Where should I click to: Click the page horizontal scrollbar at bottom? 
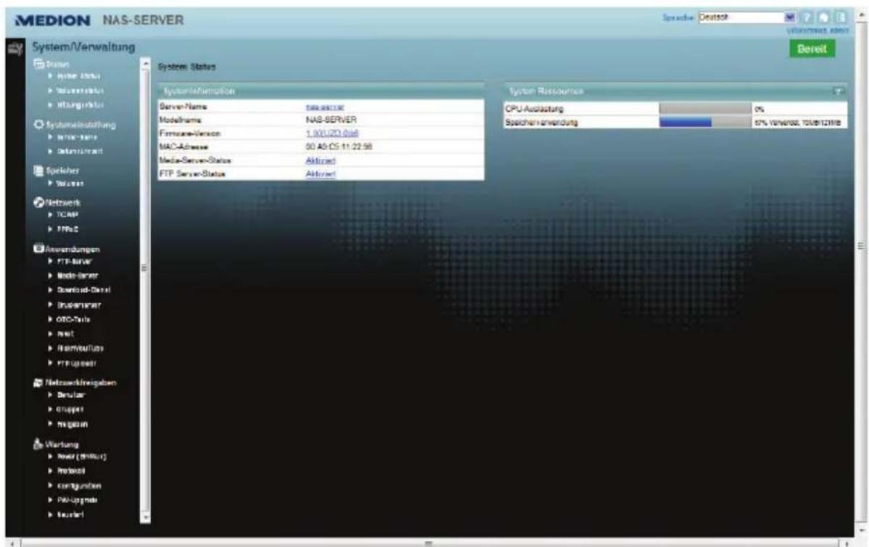click(x=429, y=543)
